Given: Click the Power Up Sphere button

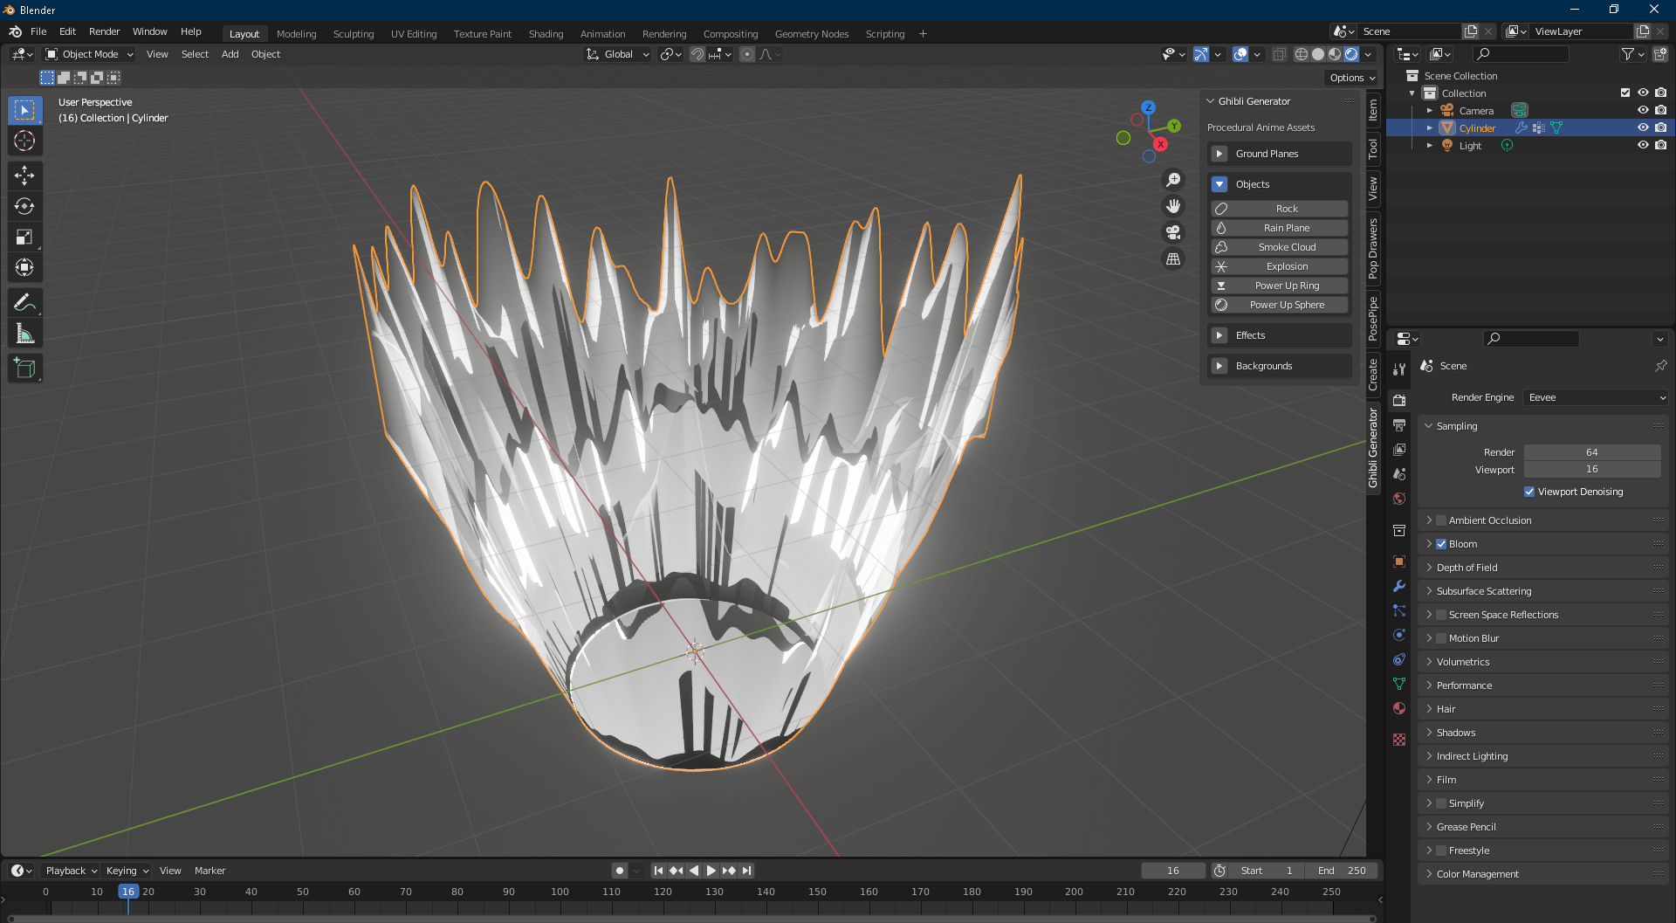Looking at the screenshot, I should [x=1280, y=305].
